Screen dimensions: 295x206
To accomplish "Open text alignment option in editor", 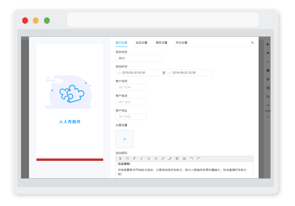I will coord(177,159).
